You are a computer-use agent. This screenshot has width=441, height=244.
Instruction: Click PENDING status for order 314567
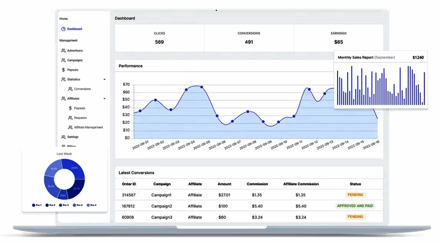tap(355, 195)
